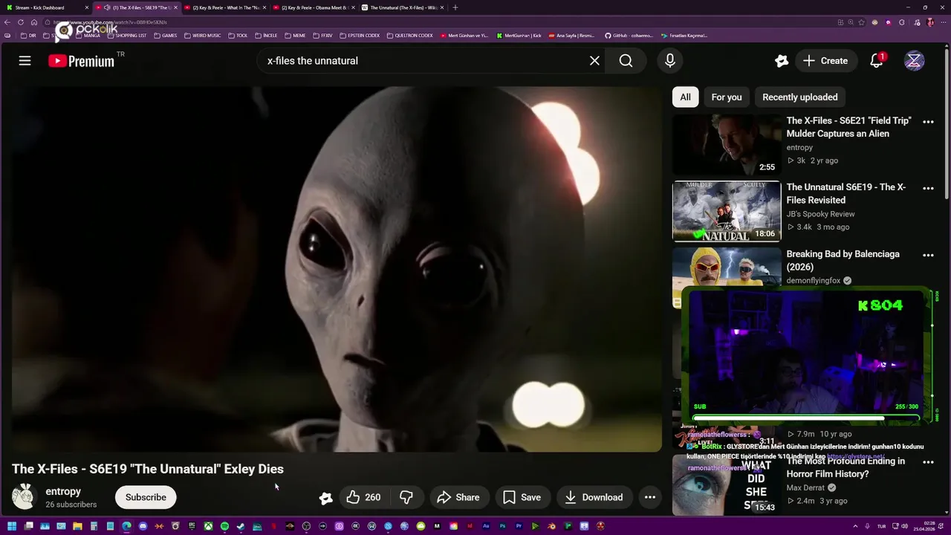Select the For you filter chip
The width and height of the screenshot is (951, 535).
coord(727,97)
